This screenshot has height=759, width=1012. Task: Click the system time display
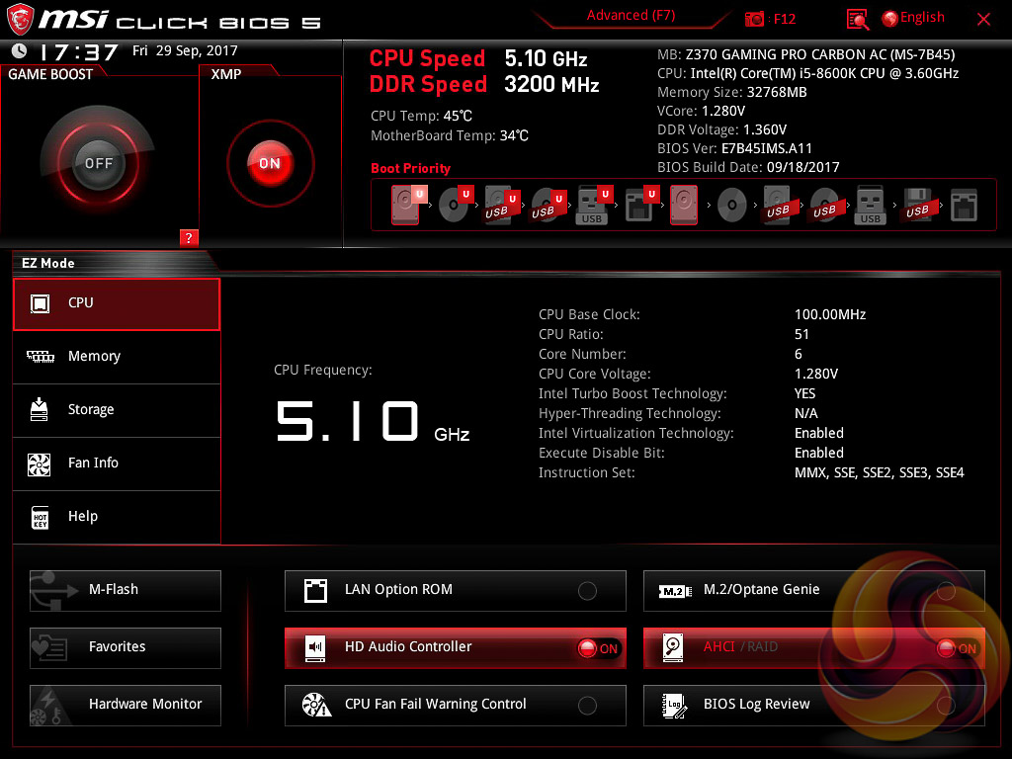pyautogui.click(x=78, y=52)
